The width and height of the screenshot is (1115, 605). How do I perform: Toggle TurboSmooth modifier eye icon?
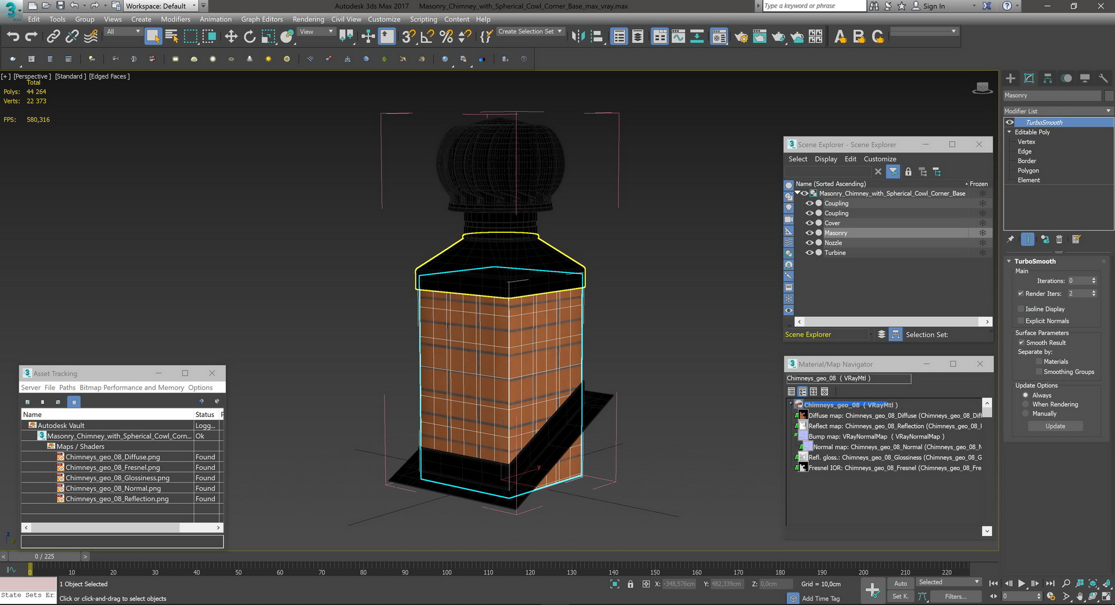point(1010,123)
